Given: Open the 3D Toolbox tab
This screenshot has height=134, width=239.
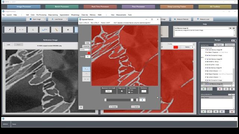Looking at the screenshot, I should coord(215,7).
